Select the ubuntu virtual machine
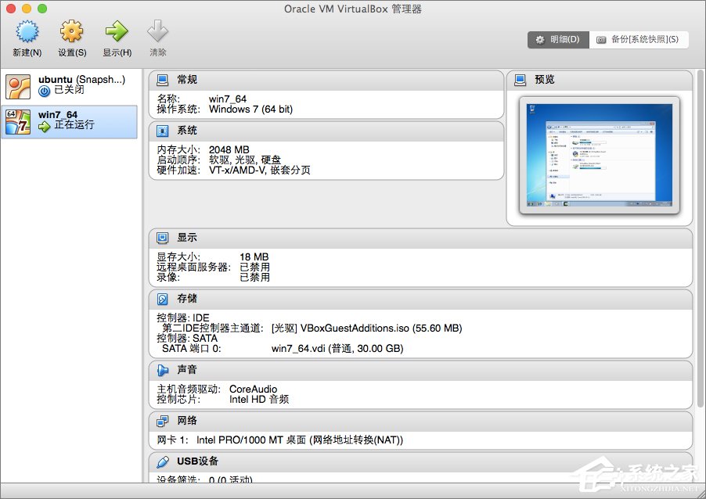The image size is (706, 499). tap(70, 86)
